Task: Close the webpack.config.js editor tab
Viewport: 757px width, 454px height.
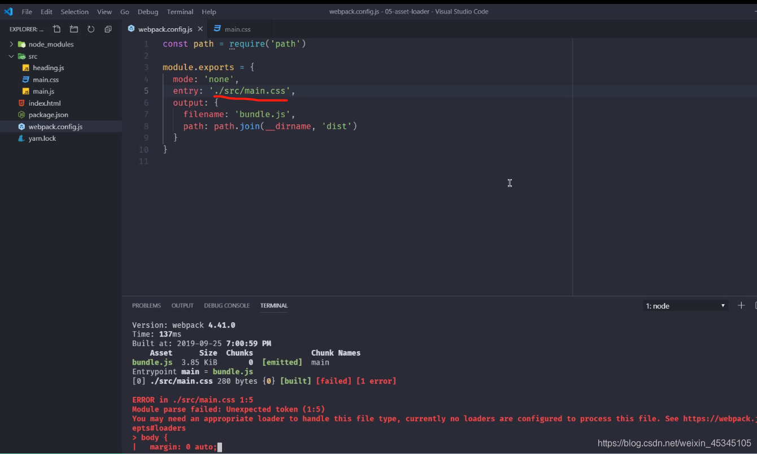Action: coord(200,29)
